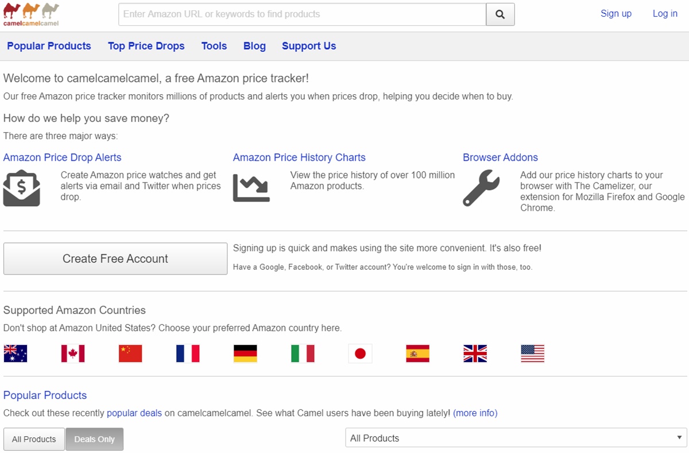Click the Log in link
Viewport: 689px width, 453px height.
pos(665,14)
